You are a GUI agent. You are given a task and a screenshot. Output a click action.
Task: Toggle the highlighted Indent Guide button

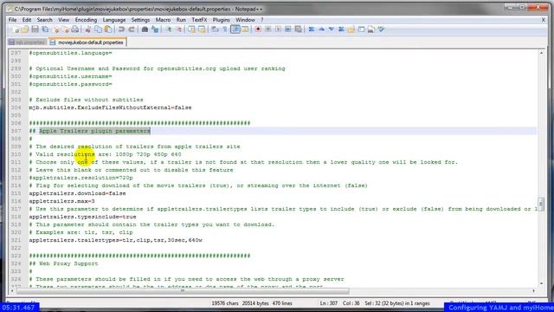(235, 29)
